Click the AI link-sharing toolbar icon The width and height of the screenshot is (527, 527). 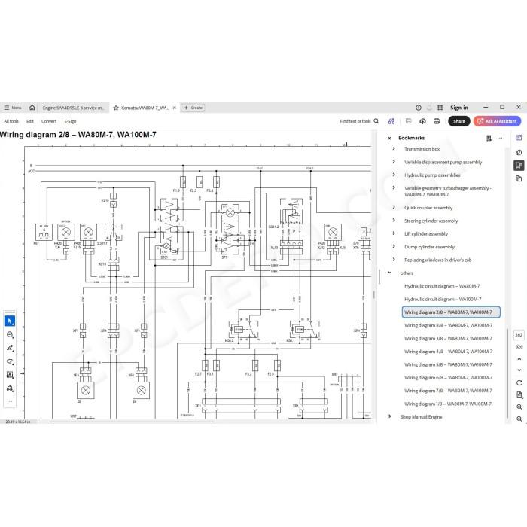[391, 121]
